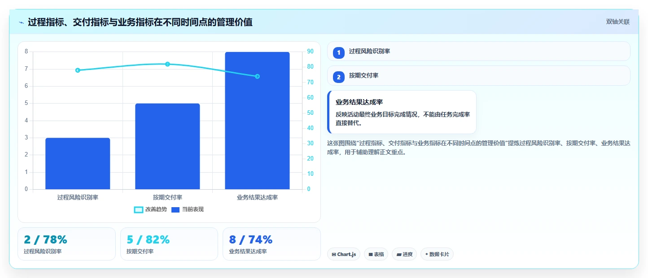Click the icon in the 进度 tag
Image resolution: width=648 pixels, height=278 pixels.
(399, 255)
